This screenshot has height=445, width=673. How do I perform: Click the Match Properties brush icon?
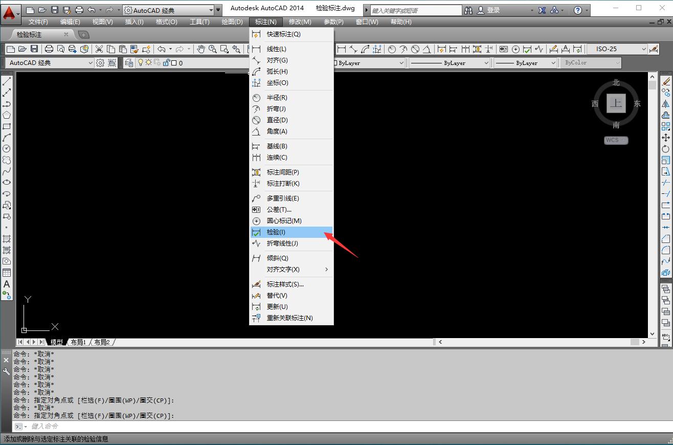pyautogui.click(x=134, y=49)
